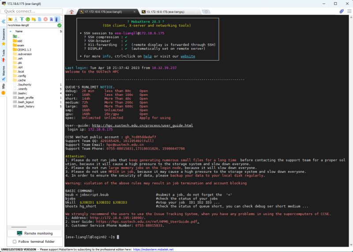The height and width of the screenshot is (252, 353).
Task: Open the mobaxterm.mobatek.net link
Action: (x=153, y=249)
